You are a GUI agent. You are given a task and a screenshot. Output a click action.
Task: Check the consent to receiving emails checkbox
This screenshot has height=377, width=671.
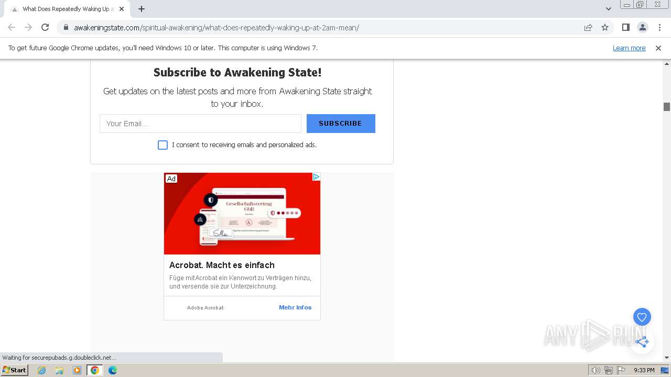[163, 145]
